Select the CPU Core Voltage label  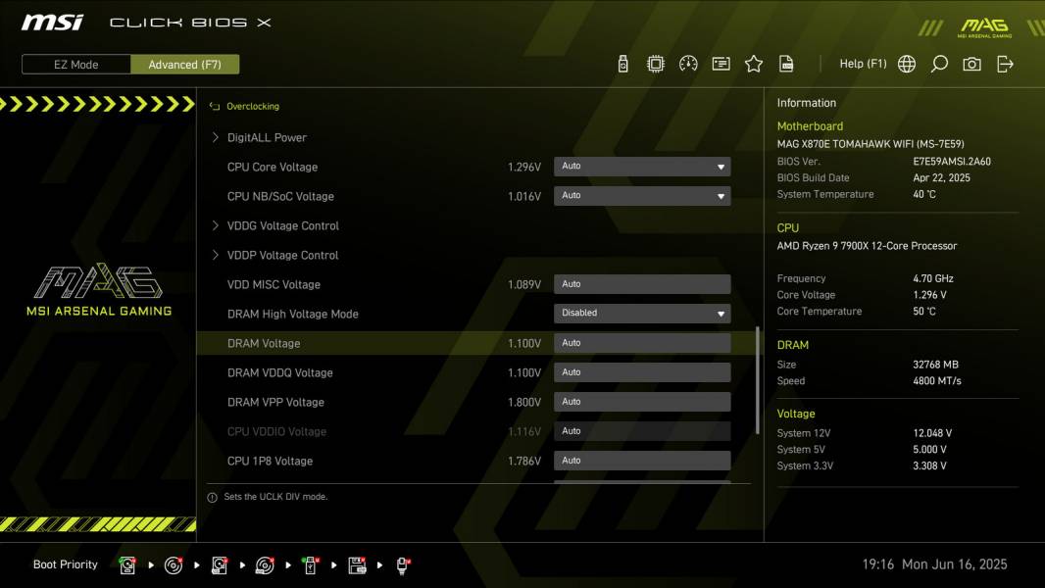(272, 168)
